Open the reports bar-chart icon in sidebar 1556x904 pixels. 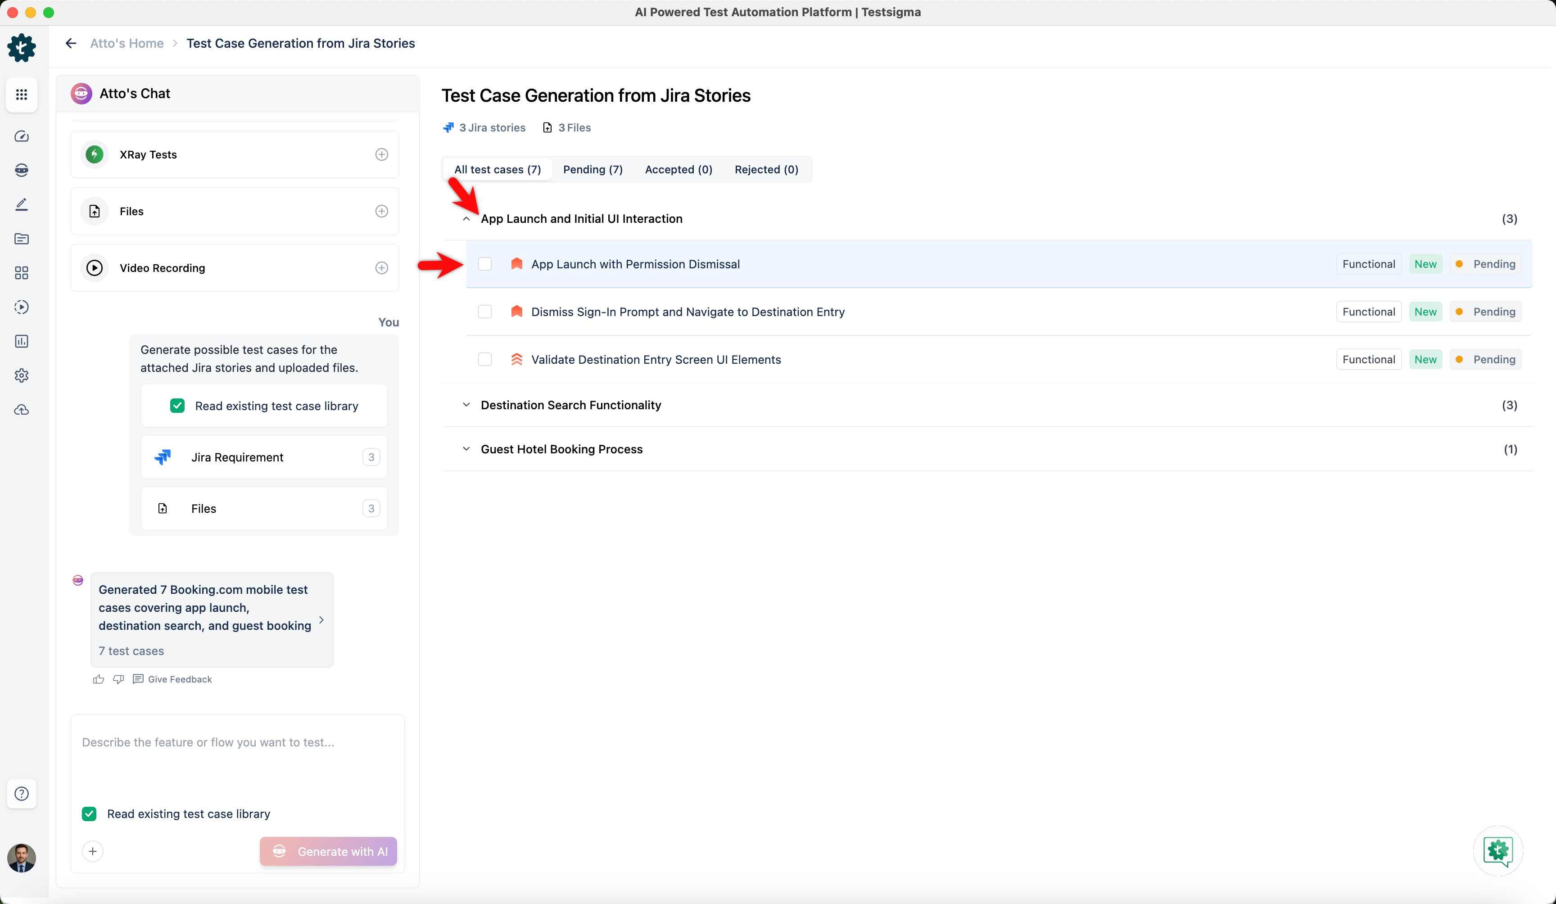coord(22,341)
